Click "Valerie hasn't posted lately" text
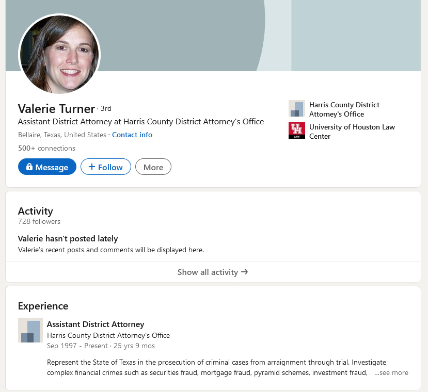This screenshot has width=428, height=392. 68,239
